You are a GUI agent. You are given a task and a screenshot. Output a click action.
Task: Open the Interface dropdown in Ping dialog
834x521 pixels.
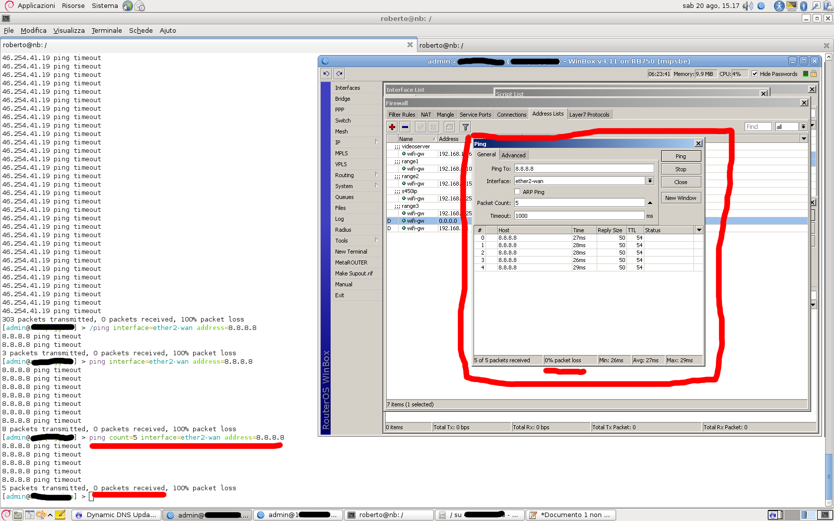pos(650,181)
